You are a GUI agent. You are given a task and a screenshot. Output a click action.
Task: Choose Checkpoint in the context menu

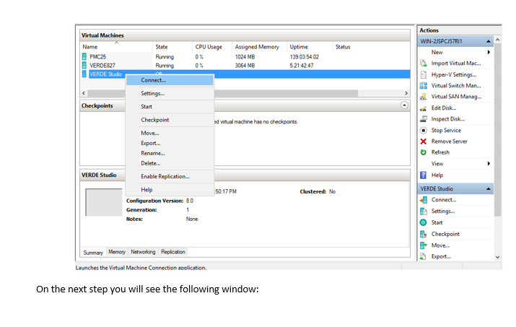170,120
